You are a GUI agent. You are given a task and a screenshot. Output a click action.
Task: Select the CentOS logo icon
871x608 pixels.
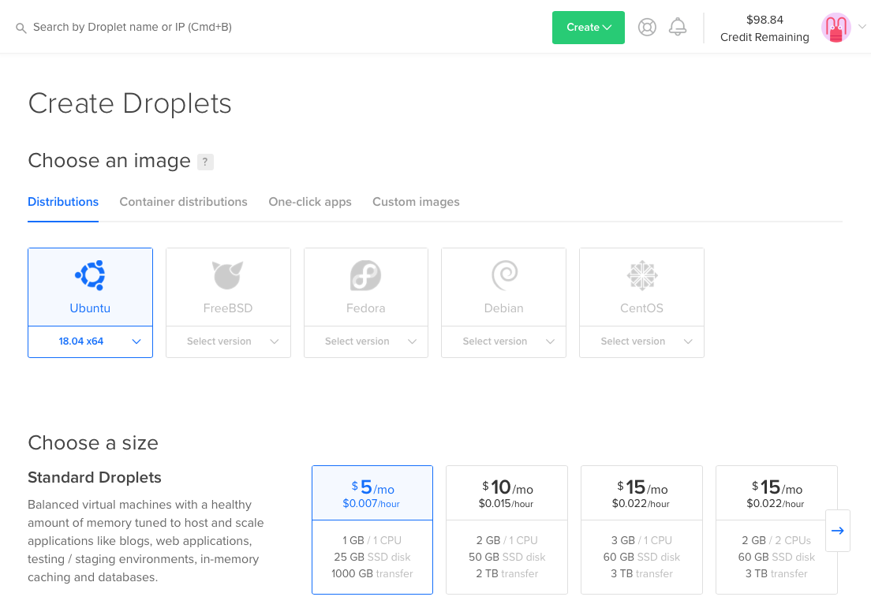click(x=641, y=275)
